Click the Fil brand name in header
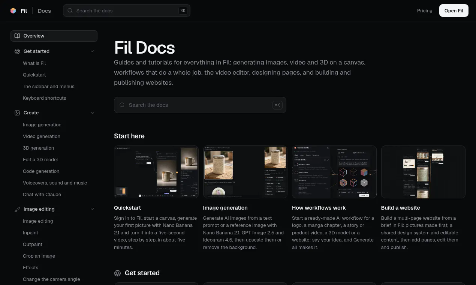The width and height of the screenshot is (476, 285). pyautogui.click(x=24, y=11)
